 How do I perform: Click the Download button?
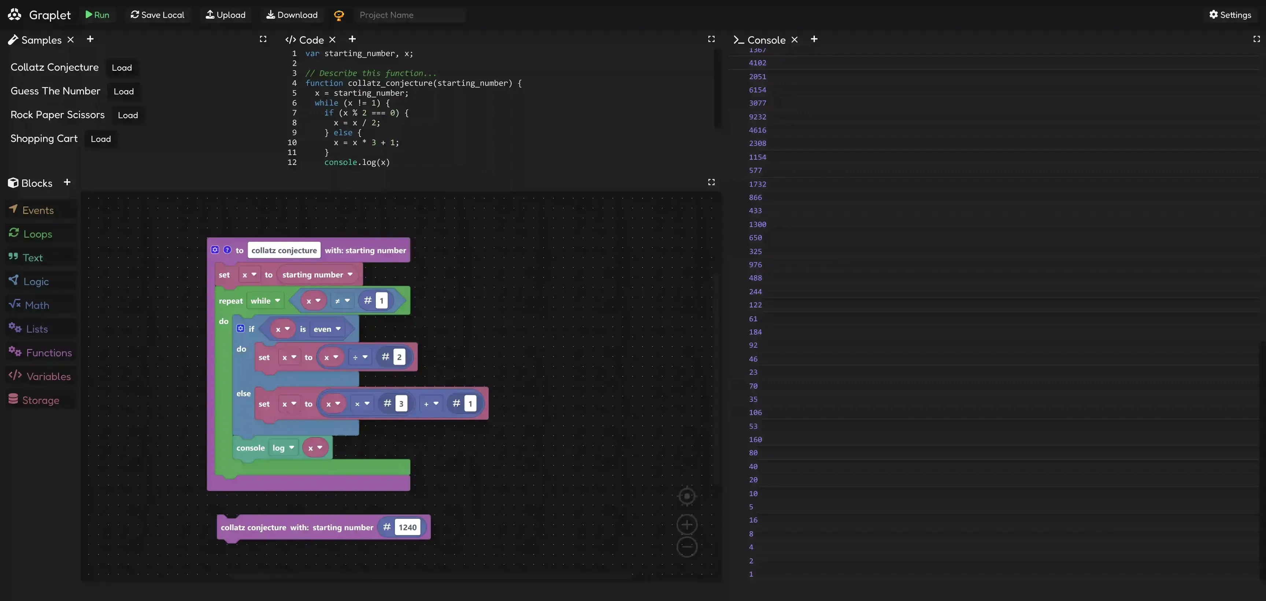292,15
